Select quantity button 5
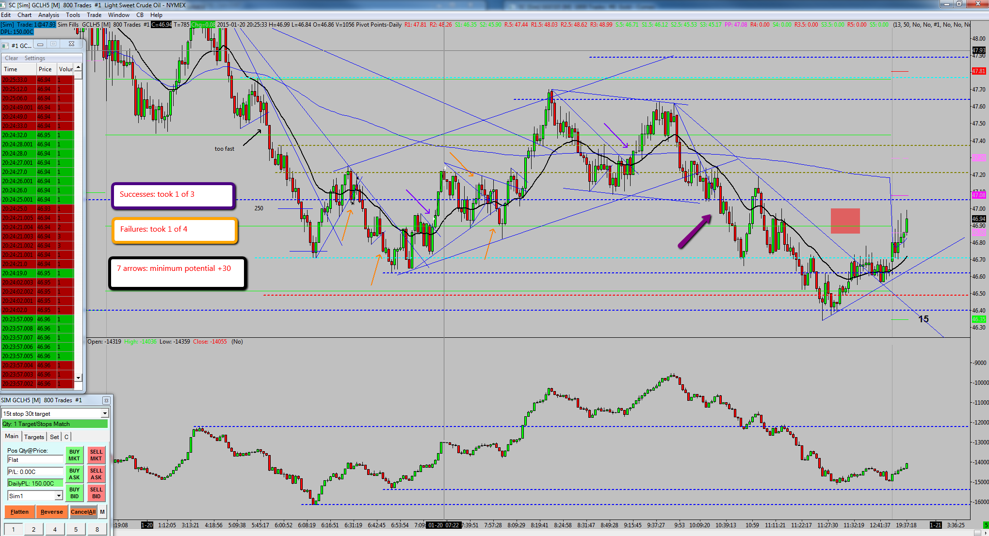 point(76,530)
